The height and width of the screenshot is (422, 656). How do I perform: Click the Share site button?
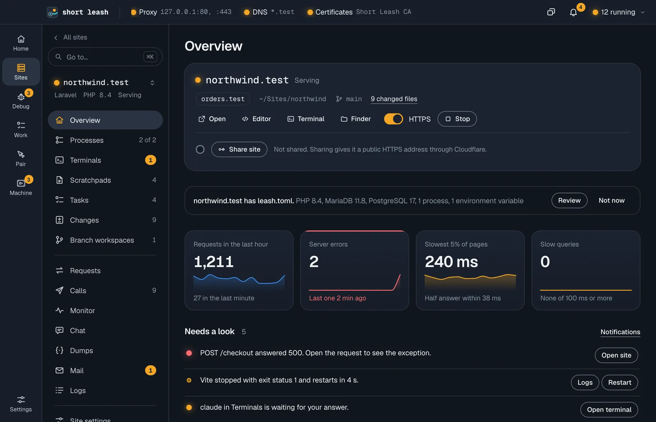click(x=239, y=149)
